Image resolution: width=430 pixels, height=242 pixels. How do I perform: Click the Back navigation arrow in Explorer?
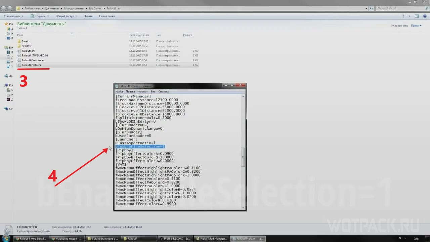4,8
